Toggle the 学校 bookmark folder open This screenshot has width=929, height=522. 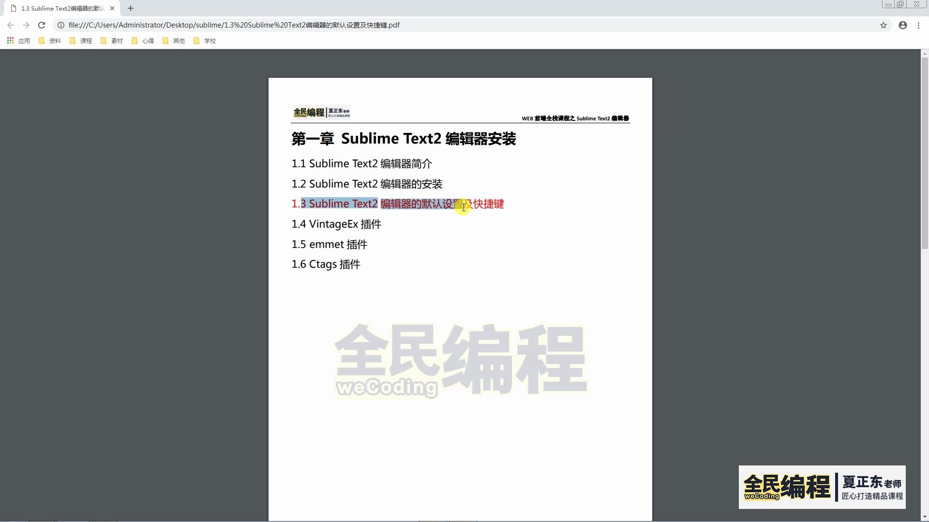(x=196, y=41)
